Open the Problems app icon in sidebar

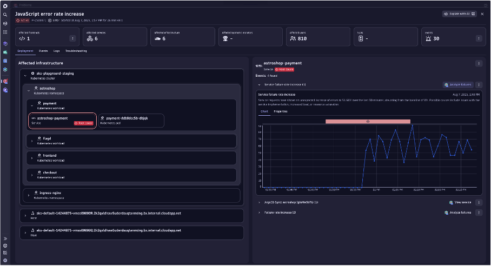tap(5, 81)
